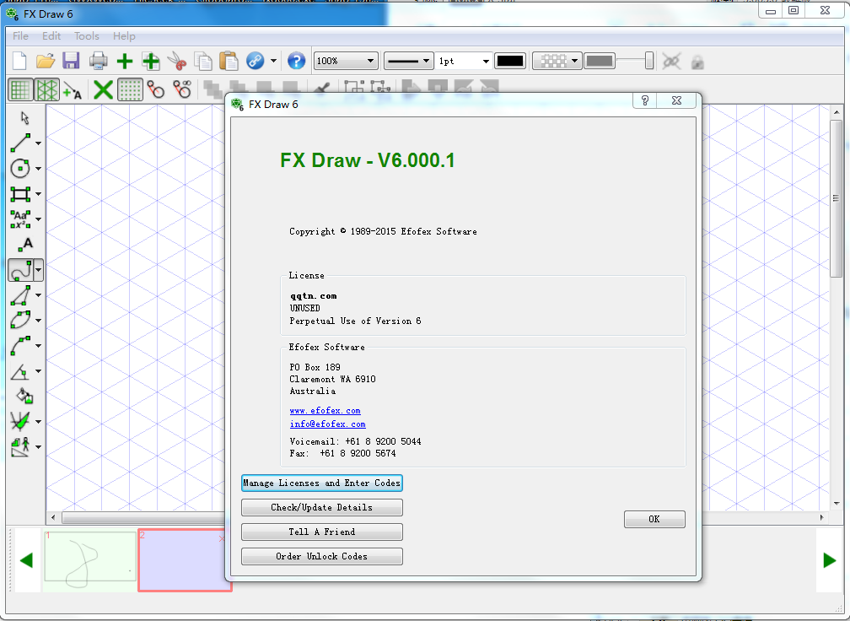Click the black line color swatch
850x621 pixels.
click(x=510, y=61)
